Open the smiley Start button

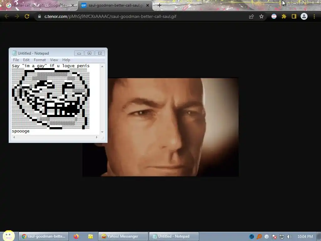[8, 236]
